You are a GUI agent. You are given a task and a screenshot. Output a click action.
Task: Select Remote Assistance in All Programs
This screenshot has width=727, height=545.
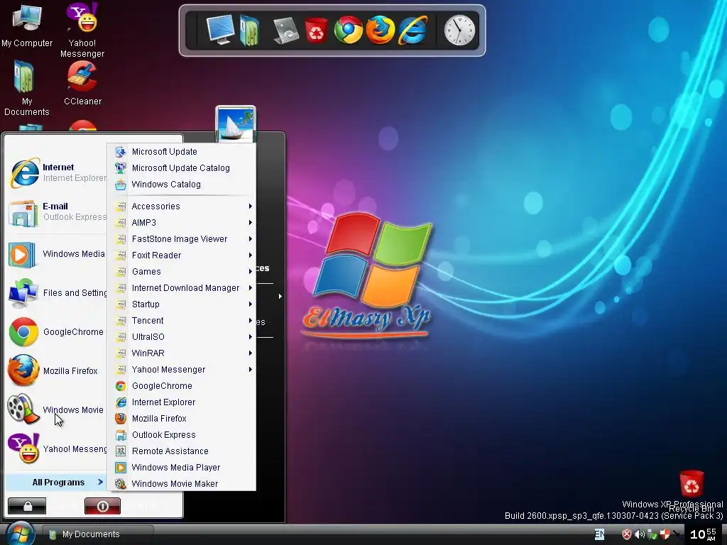182,451
